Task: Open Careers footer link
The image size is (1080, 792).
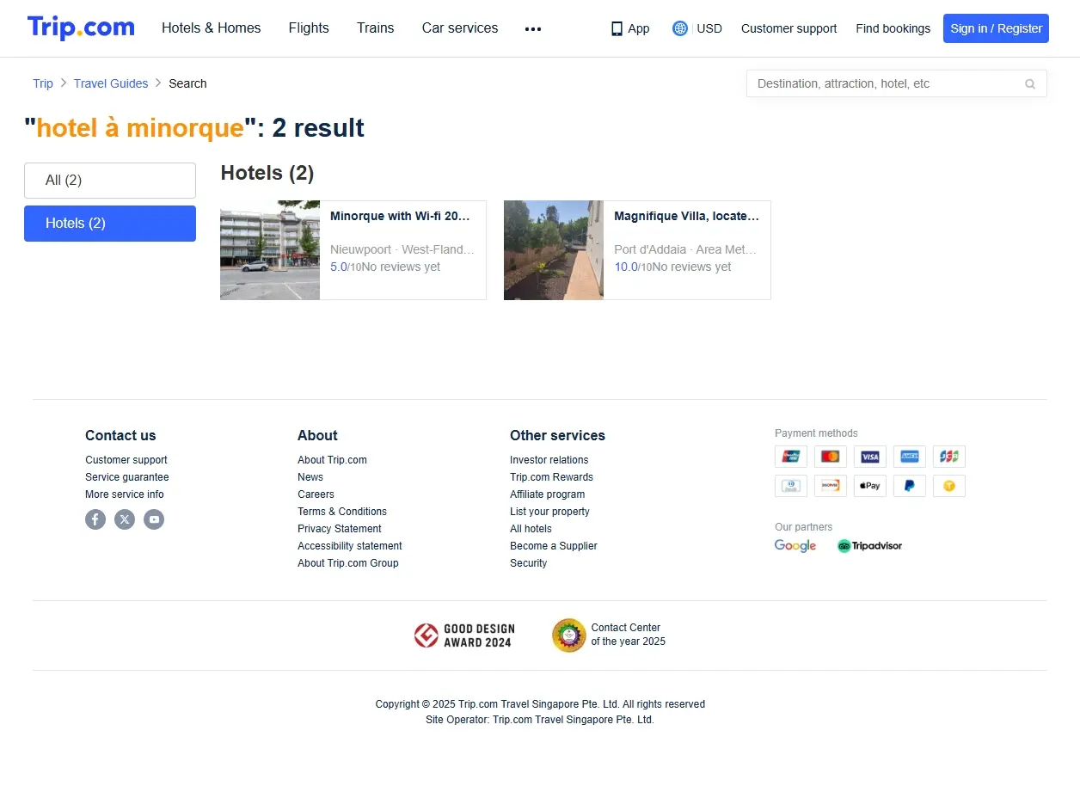Action: coord(316,494)
